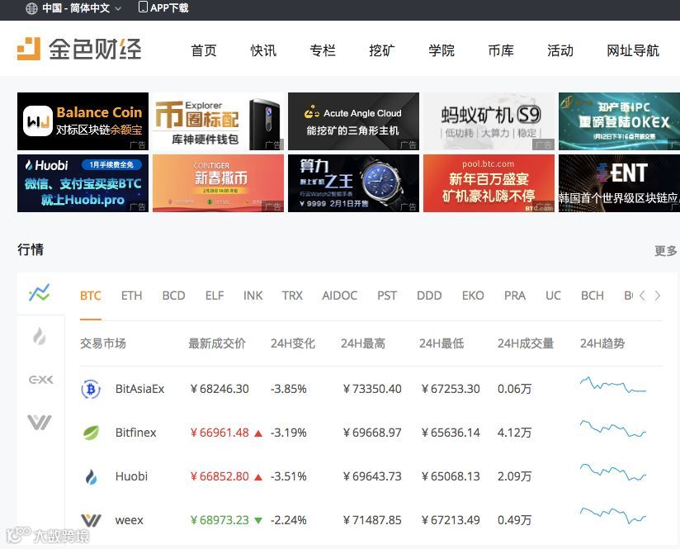Open the 网址导航 navigation item
The image size is (680, 549).
[x=633, y=51]
